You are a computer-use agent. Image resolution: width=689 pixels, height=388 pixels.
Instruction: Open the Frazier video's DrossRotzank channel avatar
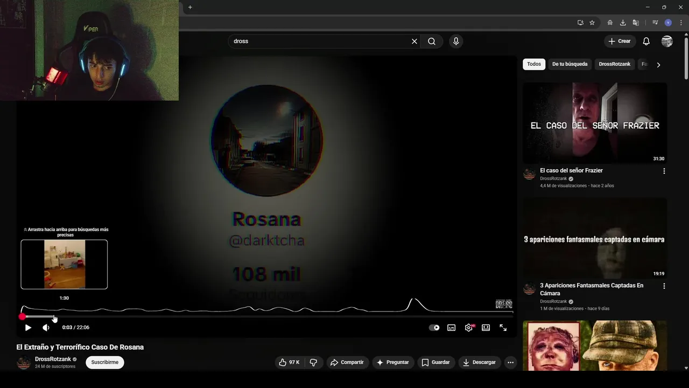tap(530, 174)
